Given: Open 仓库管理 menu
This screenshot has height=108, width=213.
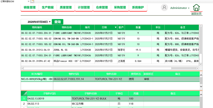Looking at the screenshot, I should 102,7.
